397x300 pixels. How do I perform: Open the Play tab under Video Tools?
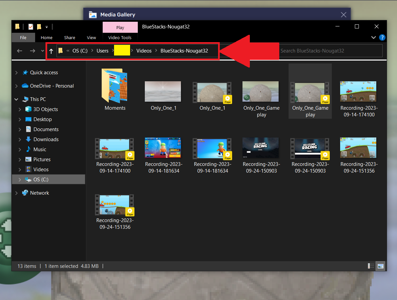click(x=120, y=27)
